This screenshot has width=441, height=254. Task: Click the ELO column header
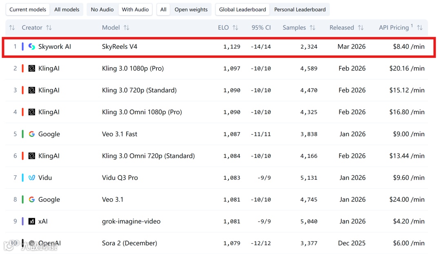pyautogui.click(x=223, y=27)
